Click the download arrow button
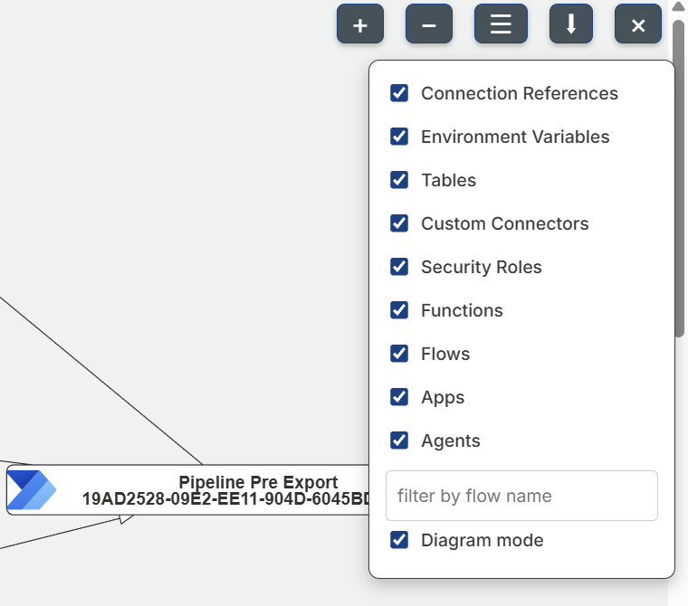This screenshot has height=606, width=688. 571,24
